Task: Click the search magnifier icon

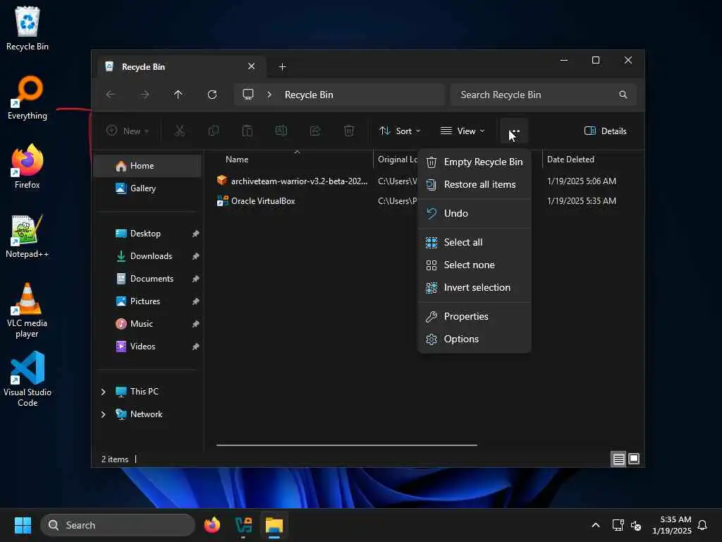Action: tap(623, 95)
